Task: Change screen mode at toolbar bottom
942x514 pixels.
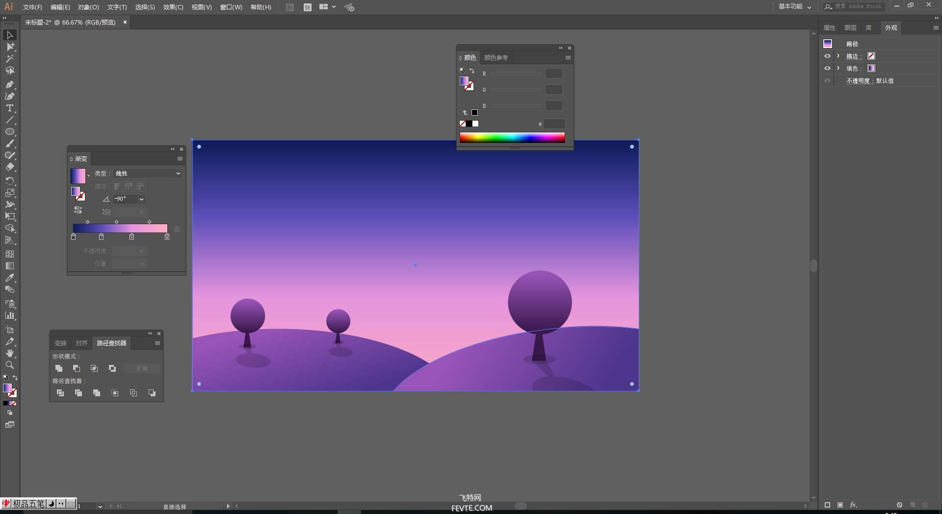Action: coord(9,425)
